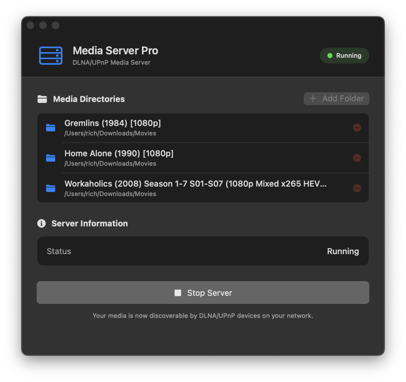Click the info icon next to Server Information
Screen dimensions: 406x382
point(41,223)
